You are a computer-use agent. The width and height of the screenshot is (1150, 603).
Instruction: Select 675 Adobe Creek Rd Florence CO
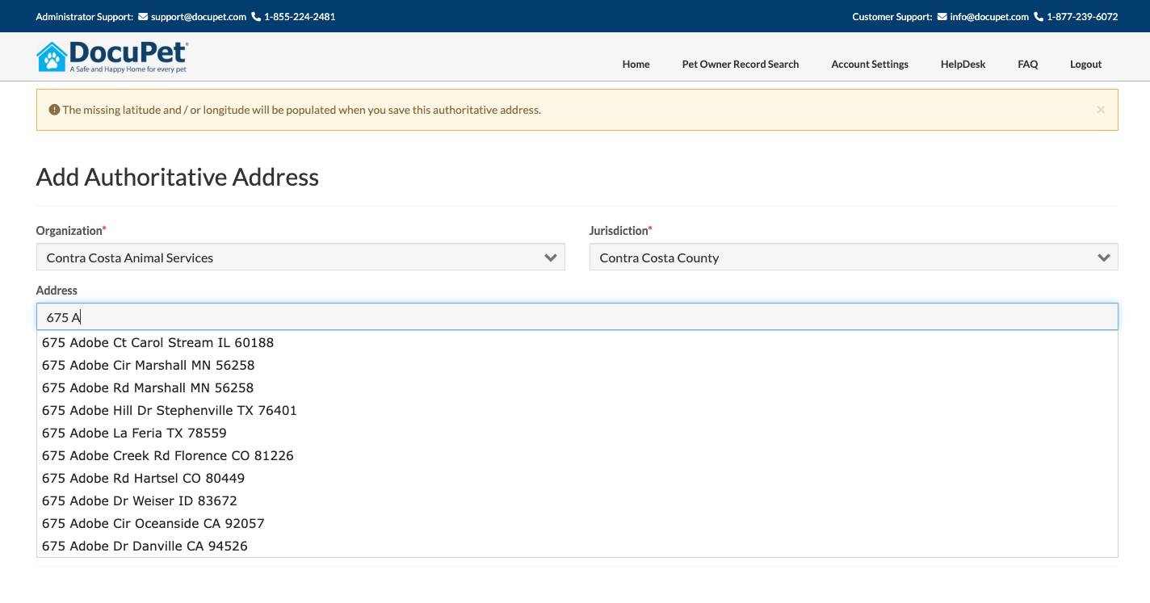tap(577, 455)
